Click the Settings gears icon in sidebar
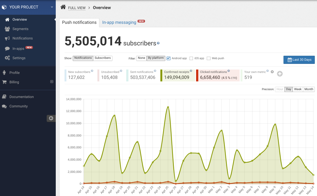 pyautogui.click(x=7, y=58)
